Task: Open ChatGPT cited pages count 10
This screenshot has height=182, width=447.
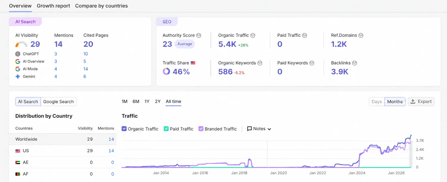Action: (x=86, y=54)
